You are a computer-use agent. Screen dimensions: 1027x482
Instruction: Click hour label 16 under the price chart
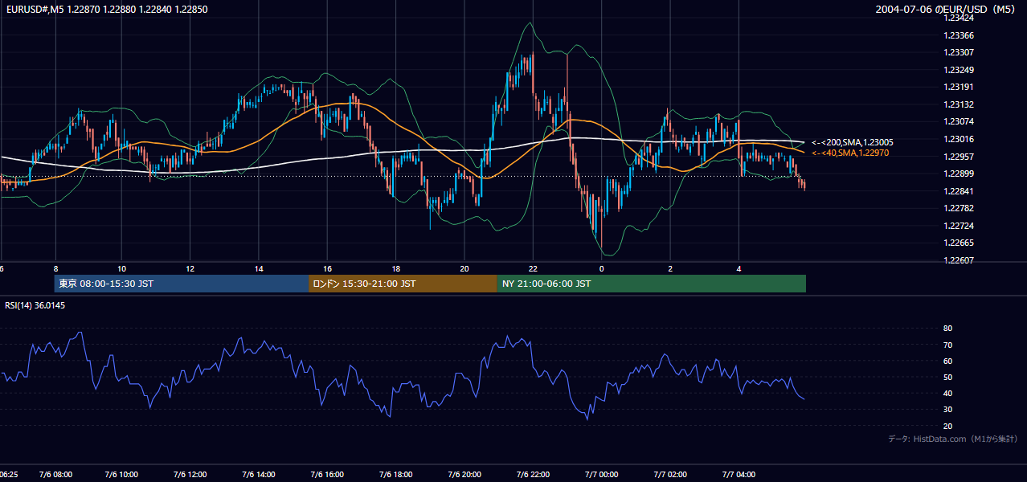tap(327, 268)
